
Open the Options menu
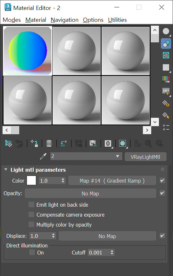click(93, 20)
